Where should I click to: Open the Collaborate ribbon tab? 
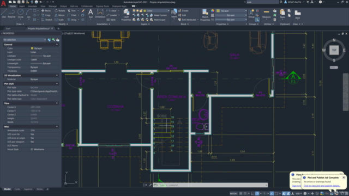pyautogui.click(x=87, y=6)
